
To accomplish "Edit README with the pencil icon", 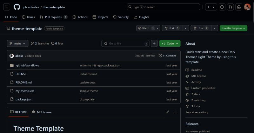I will tap(167, 112).
